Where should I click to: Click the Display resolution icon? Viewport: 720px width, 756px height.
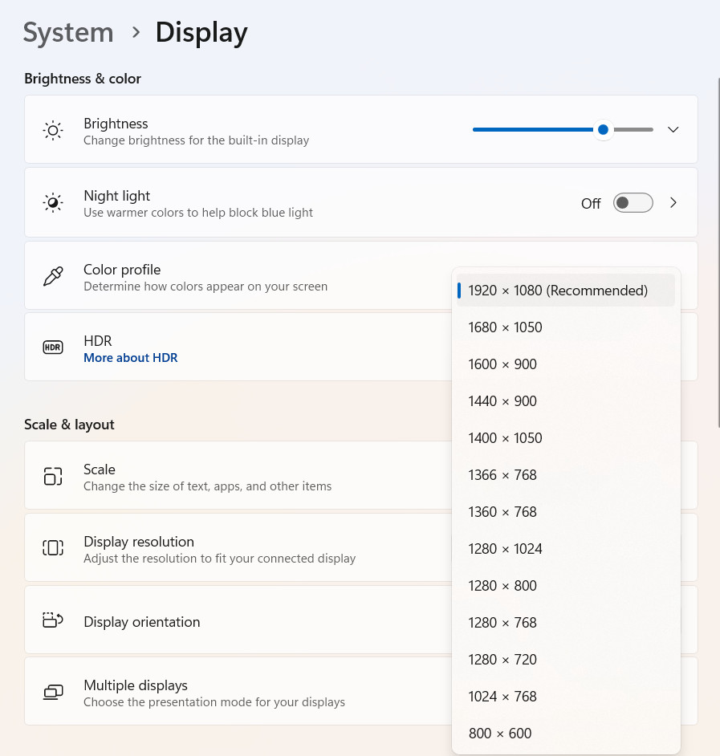tap(53, 547)
